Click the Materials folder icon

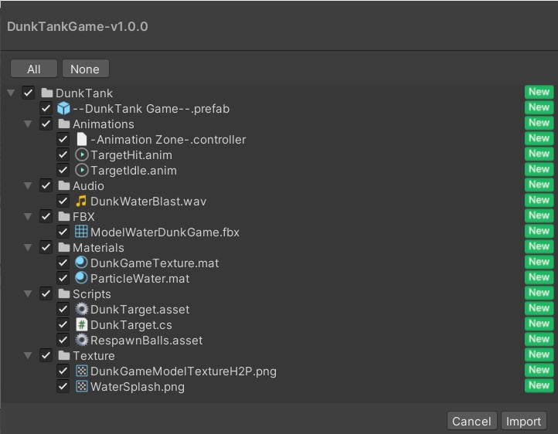[x=64, y=247]
